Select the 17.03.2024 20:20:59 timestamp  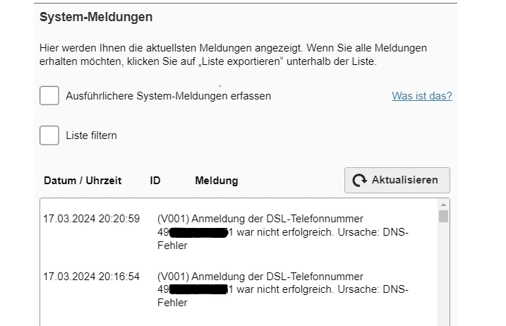point(92,218)
